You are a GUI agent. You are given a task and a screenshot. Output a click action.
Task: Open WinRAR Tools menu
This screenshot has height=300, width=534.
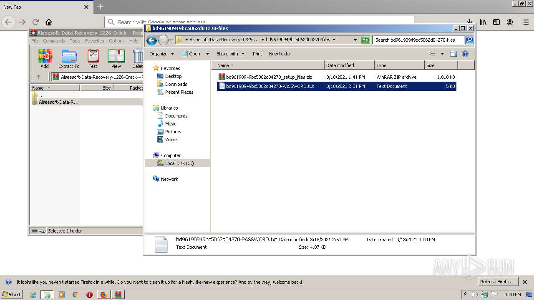coord(75,41)
